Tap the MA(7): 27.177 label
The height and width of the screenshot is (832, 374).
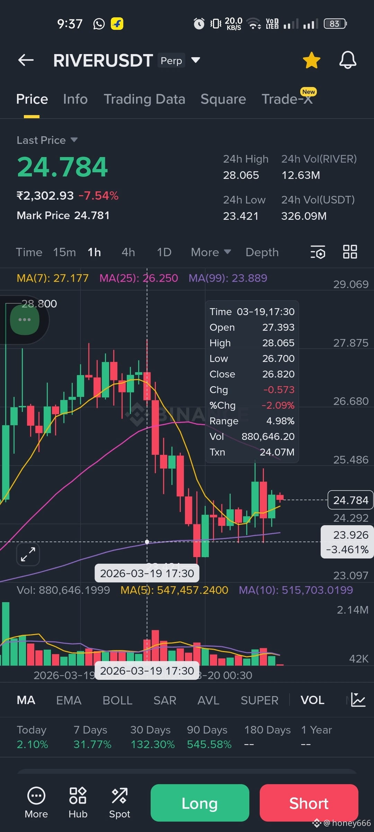pyautogui.click(x=53, y=278)
